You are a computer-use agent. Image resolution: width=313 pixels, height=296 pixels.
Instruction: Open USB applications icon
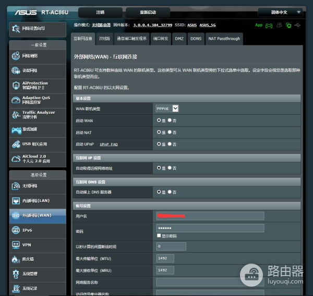[16, 144]
